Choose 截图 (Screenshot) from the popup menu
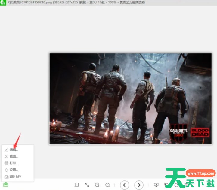217x190 pixels. click(14, 156)
